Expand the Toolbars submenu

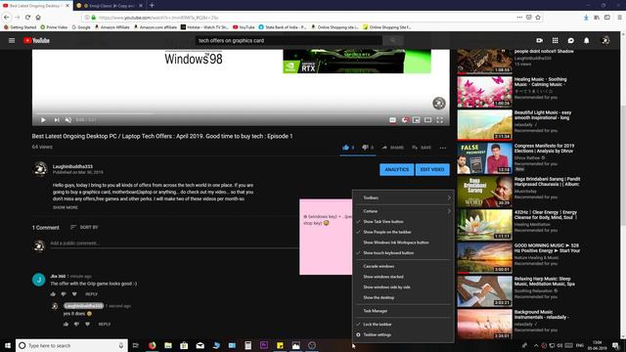click(403, 198)
